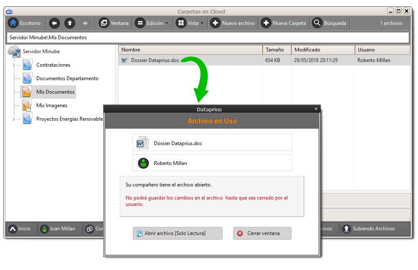The width and height of the screenshot is (418, 270).
Task: Go to Escritorio home icon
Action: [13, 23]
